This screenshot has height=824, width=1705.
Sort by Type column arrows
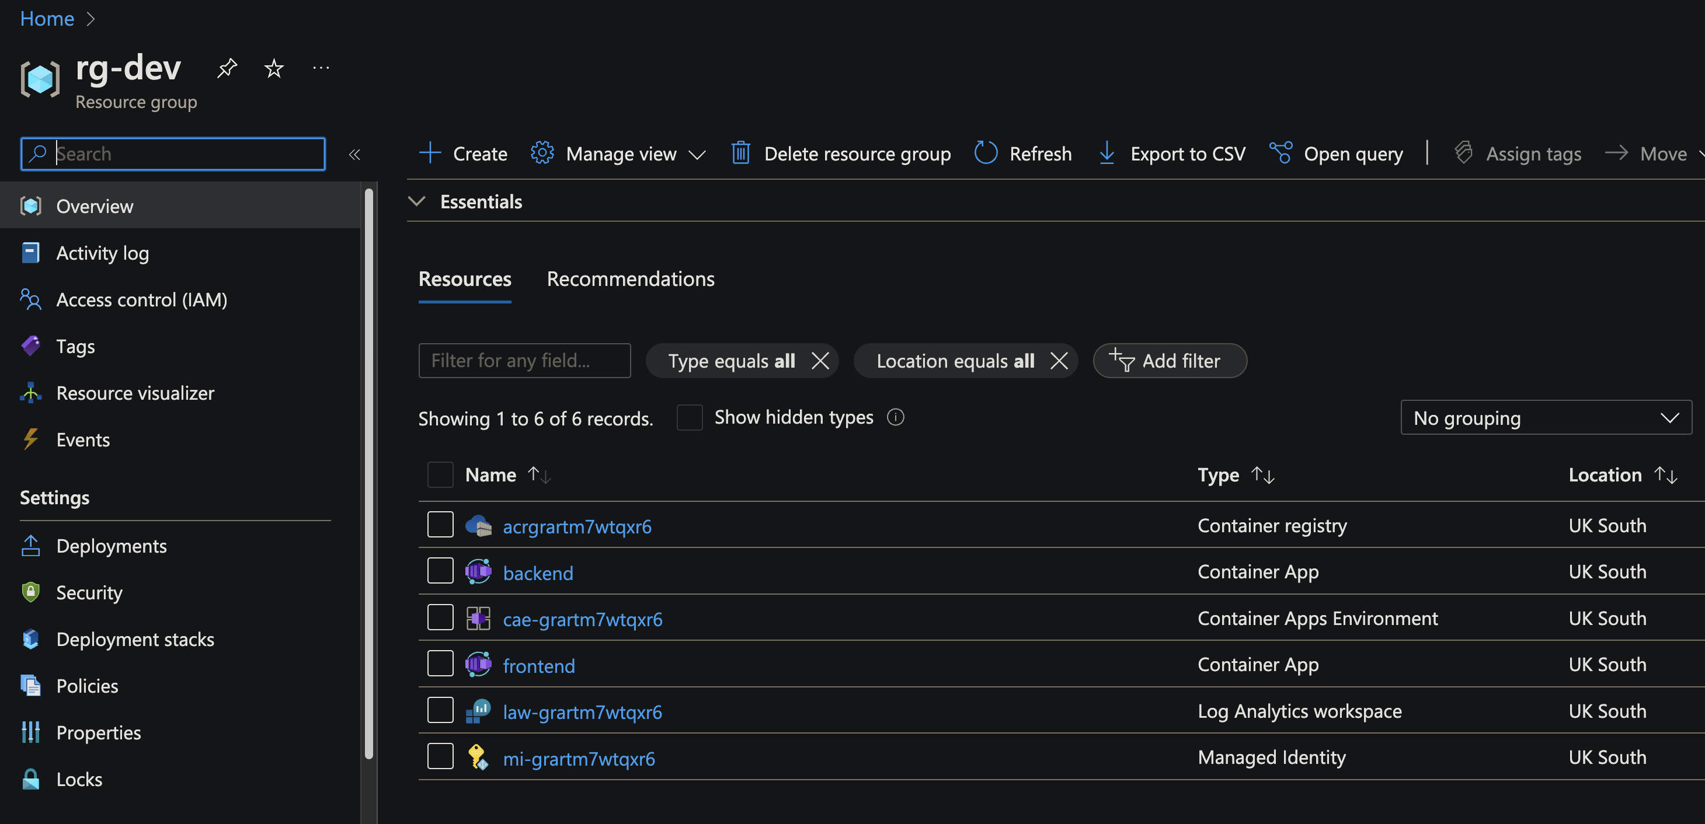click(x=1263, y=475)
